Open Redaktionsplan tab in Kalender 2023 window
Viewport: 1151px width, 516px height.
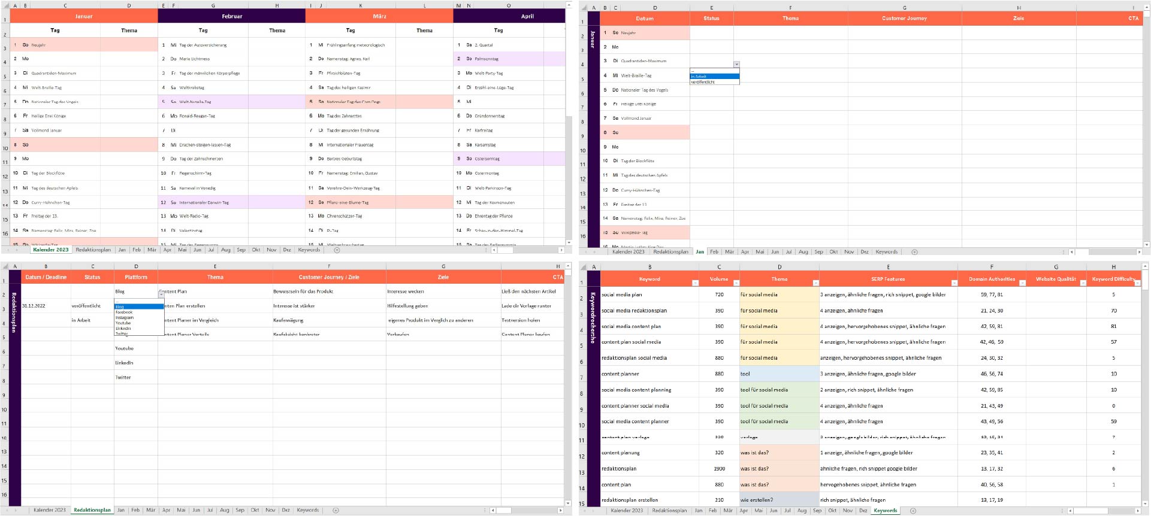[x=93, y=250]
